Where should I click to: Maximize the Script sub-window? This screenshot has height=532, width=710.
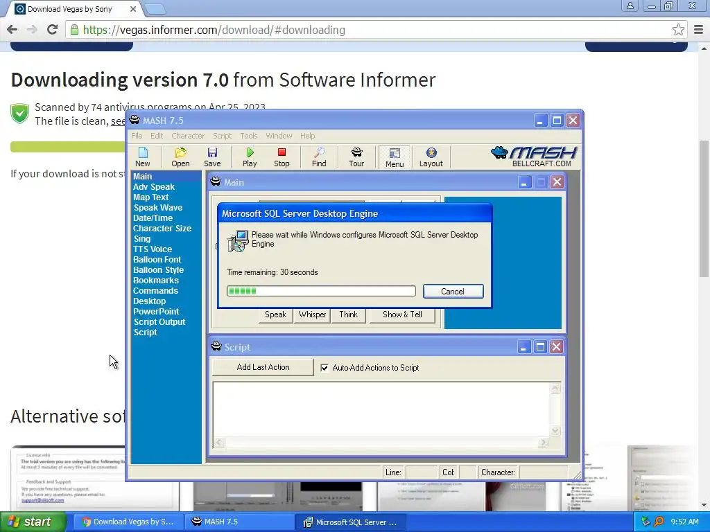tap(540, 347)
